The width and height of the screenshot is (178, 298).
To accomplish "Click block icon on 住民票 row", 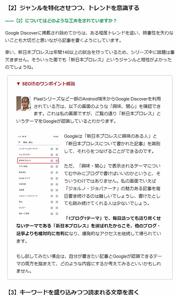I will click(x=52, y=190).
